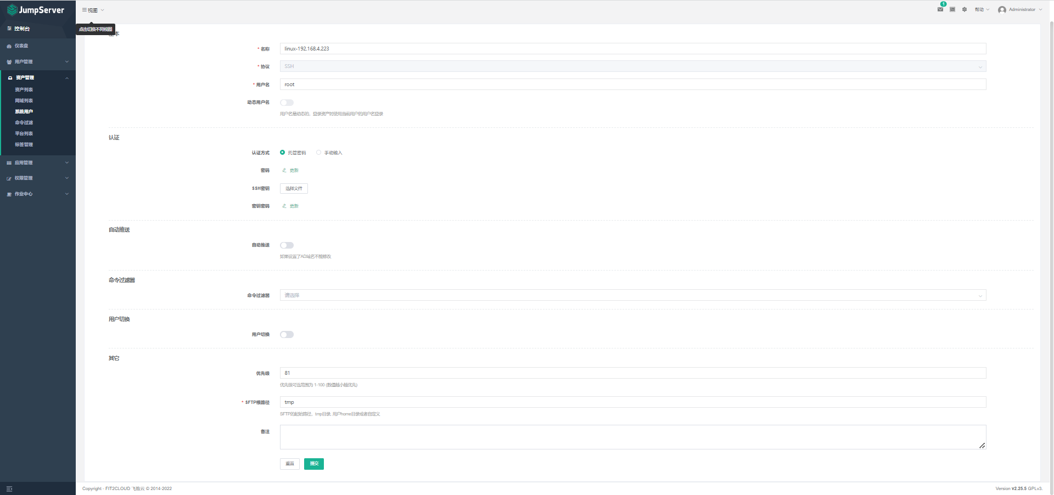Viewport: 1054px width, 495px height.
Task: Collapse sidebar using bottom-left icon
Action: pos(9,489)
